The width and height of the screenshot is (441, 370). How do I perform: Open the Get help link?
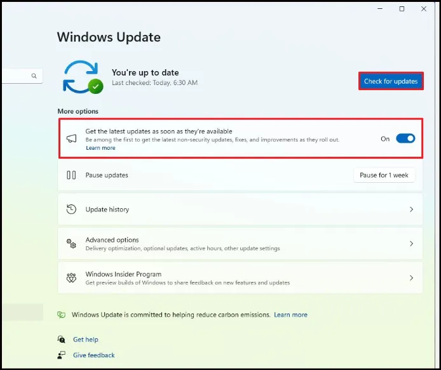point(86,340)
